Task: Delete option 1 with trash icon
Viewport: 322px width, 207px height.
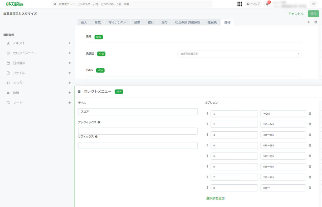Action: (x=310, y=113)
